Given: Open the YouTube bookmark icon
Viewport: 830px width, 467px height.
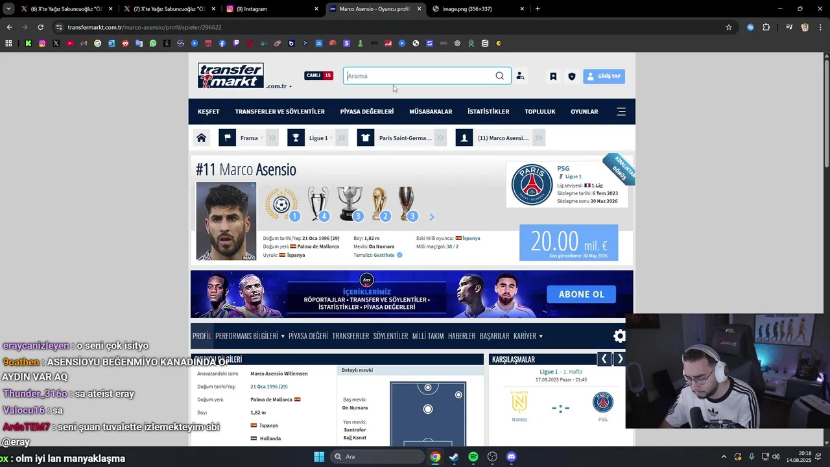Looking at the screenshot, I should [70, 43].
